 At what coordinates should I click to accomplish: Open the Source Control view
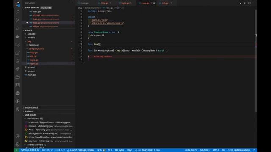pyautogui.click(x=17, y=20)
